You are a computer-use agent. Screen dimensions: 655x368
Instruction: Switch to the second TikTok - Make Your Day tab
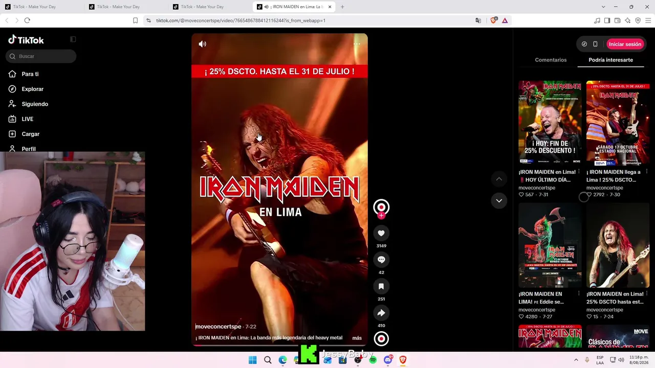[x=126, y=7]
